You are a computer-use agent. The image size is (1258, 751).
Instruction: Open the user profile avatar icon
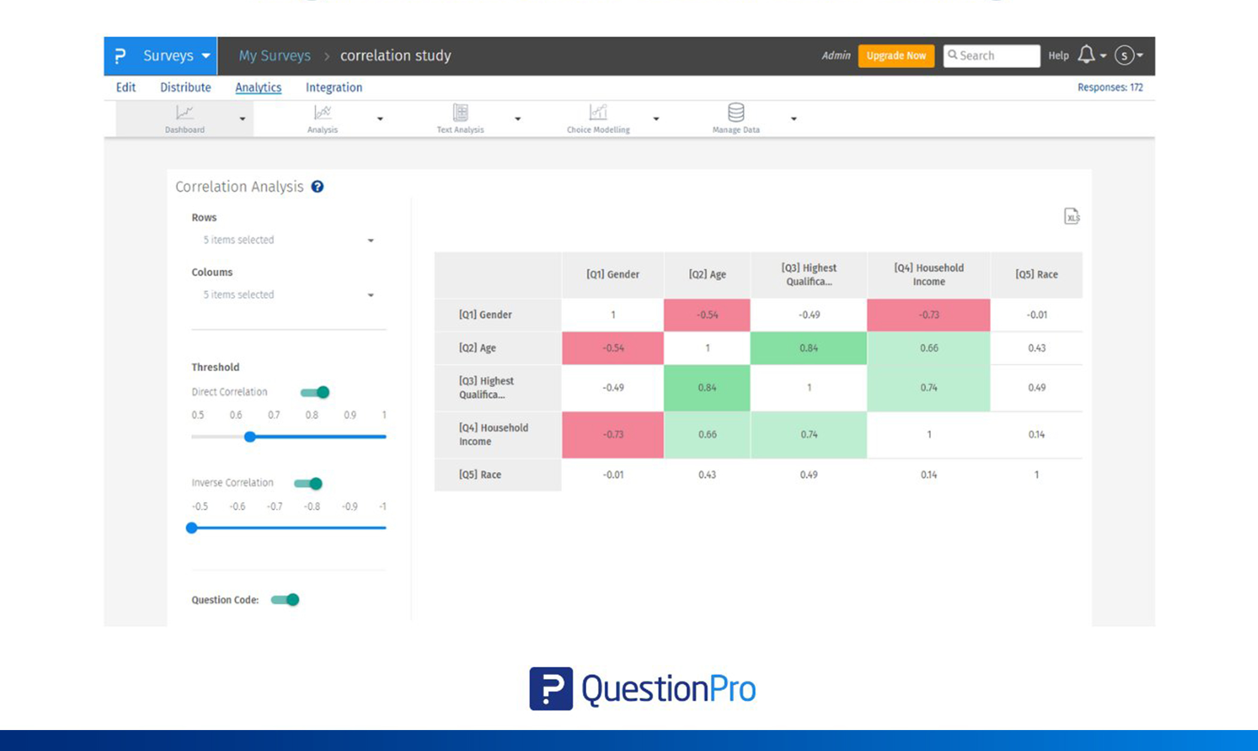pos(1124,56)
